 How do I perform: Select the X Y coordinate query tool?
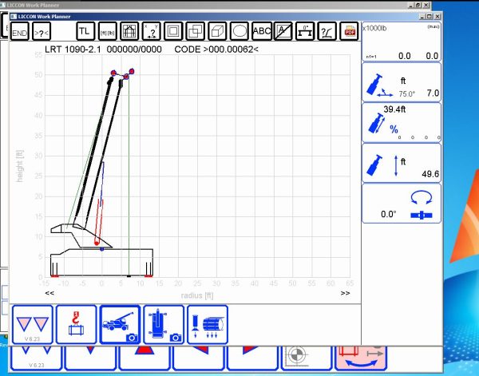pyautogui.click(x=151, y=31)
